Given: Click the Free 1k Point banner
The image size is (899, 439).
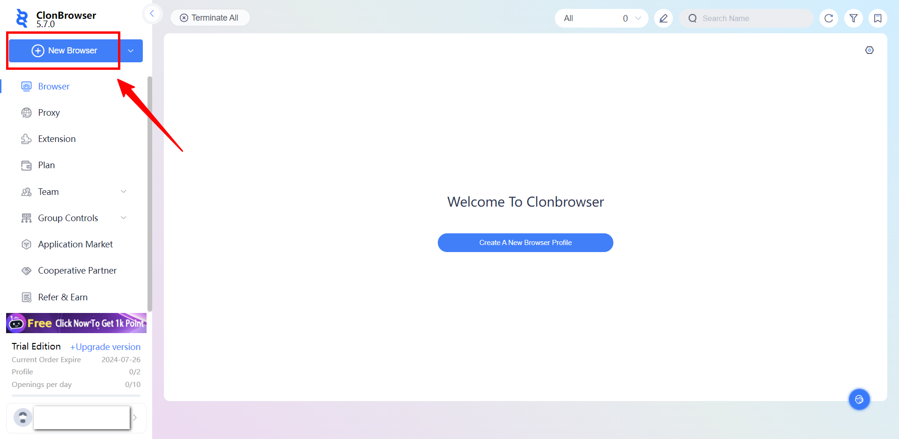Looking at the screenshot, I should click(x=76, y=323).
